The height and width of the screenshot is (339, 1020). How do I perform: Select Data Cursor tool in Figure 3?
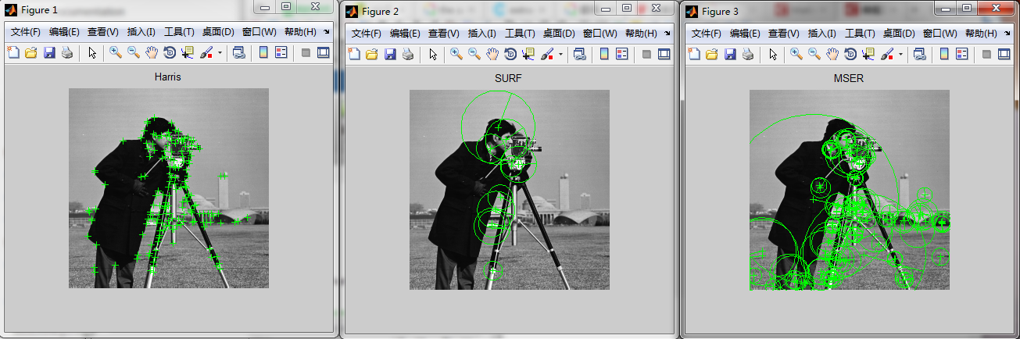click(x=868, y=54)
